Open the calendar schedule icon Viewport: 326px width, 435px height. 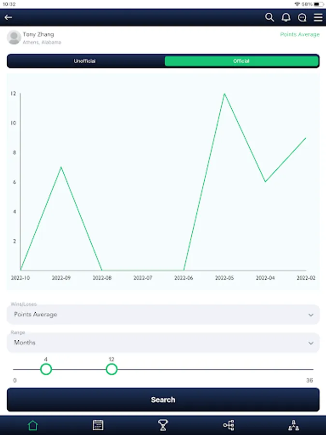click(x=98, y=425)
